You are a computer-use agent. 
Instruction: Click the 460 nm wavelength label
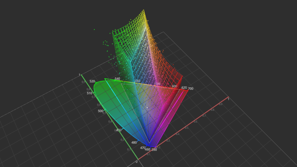pos(148,149)
